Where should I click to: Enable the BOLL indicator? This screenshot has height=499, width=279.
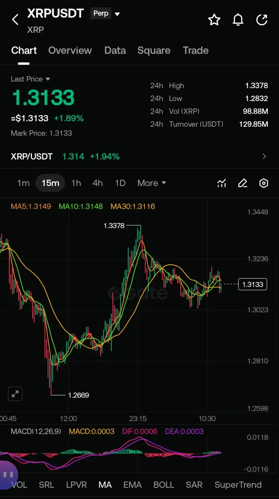click(164, 485)
